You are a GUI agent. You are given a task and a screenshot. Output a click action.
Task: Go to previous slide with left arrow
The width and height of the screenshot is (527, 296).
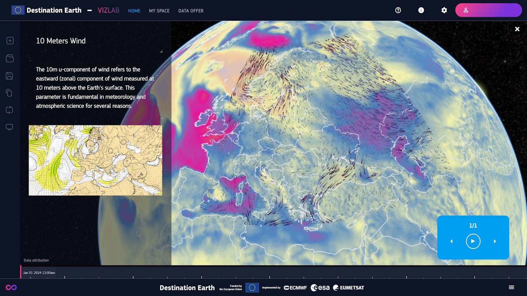452,241
